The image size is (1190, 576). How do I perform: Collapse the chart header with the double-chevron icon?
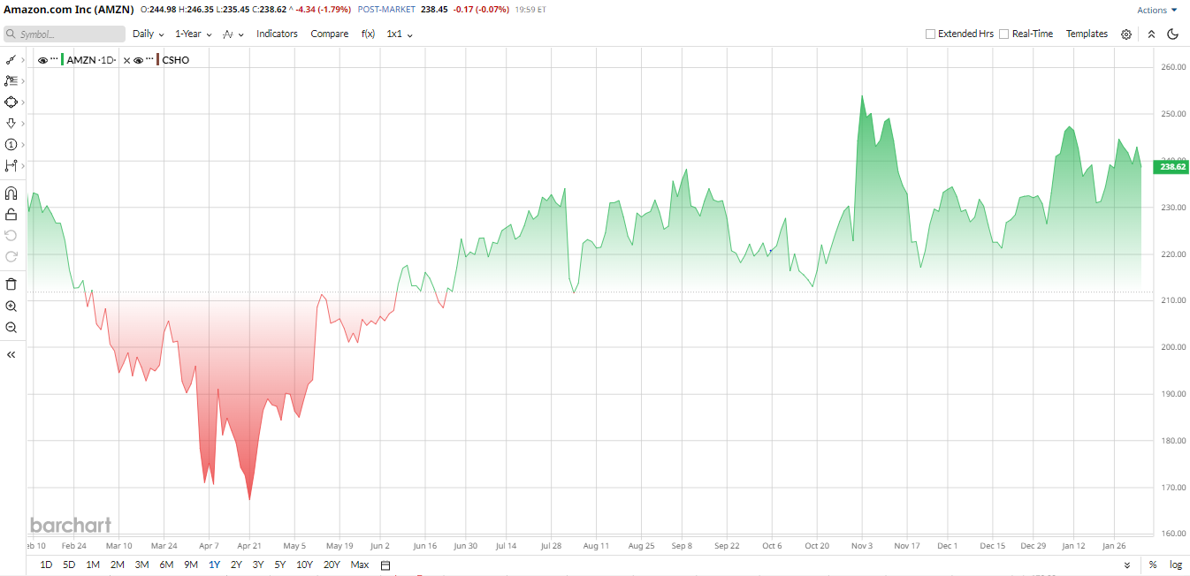(1151, 34)
